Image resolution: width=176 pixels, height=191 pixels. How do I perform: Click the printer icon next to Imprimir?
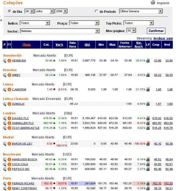(153, 3)
